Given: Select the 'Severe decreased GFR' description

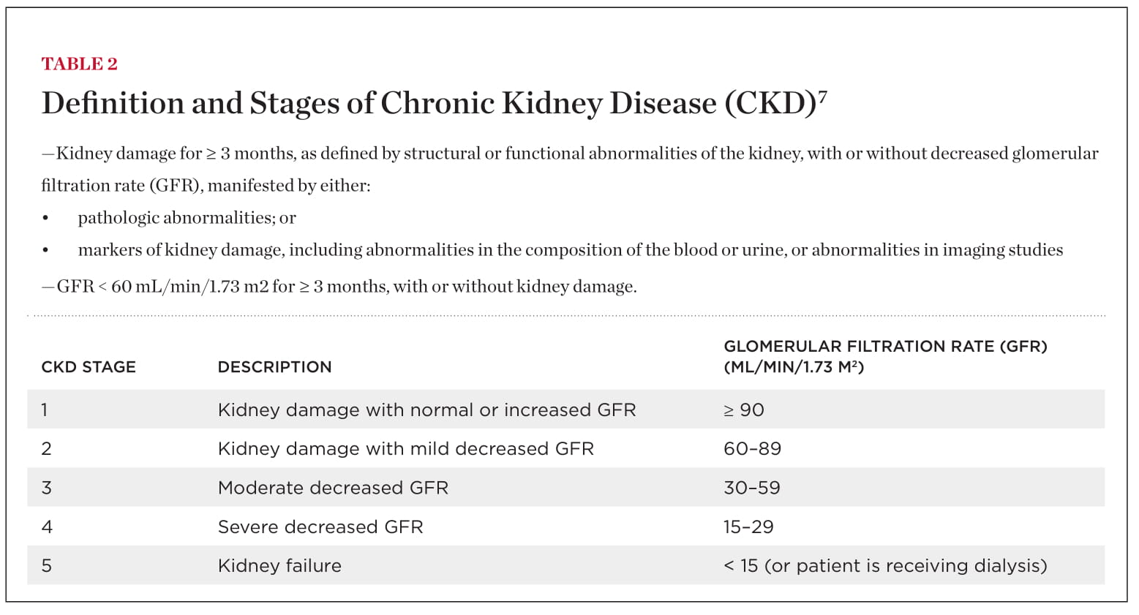Looking at the screenshot, I should pyautogui.click(x=320, y=527).
